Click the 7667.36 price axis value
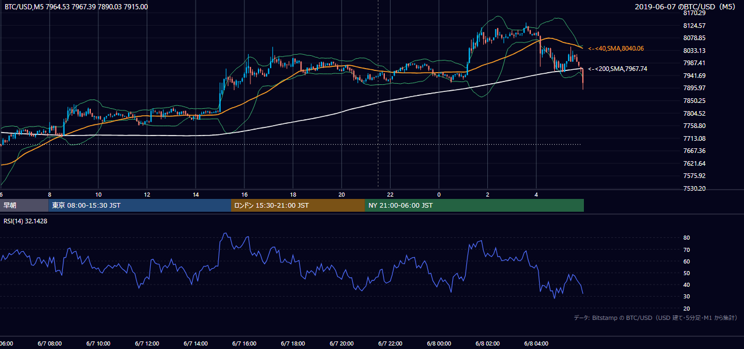Image resolution: width=744 pixels, height=349 pixels. point(694,151)
